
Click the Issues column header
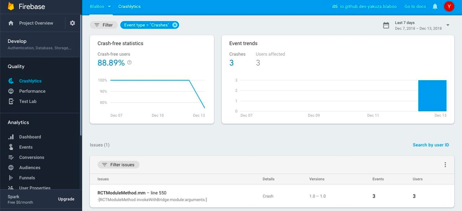[103, 179]
